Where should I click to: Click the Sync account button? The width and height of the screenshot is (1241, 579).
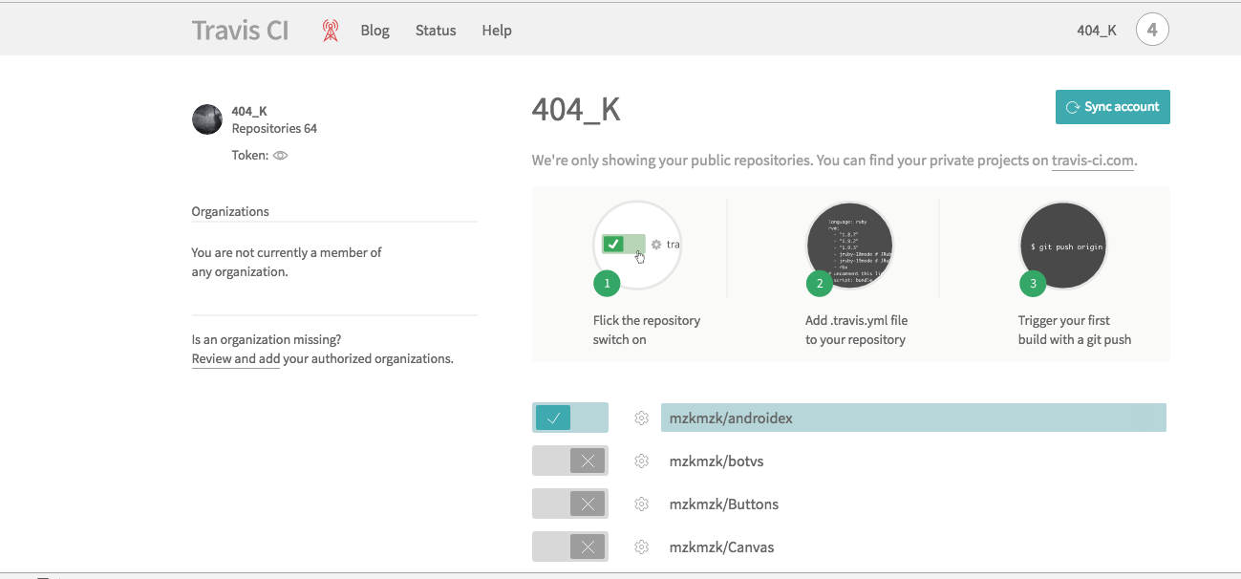tap(1112, 107)
